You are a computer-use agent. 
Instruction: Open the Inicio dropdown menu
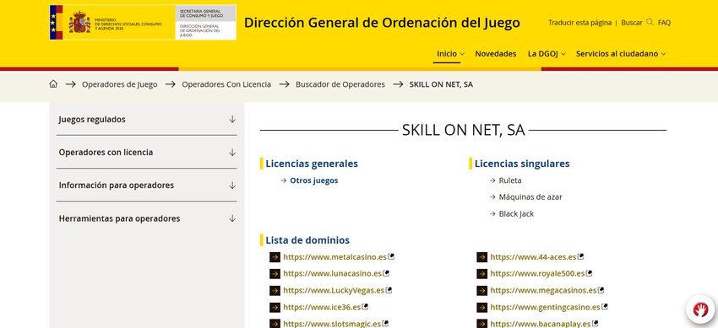(x=450, y=54)
